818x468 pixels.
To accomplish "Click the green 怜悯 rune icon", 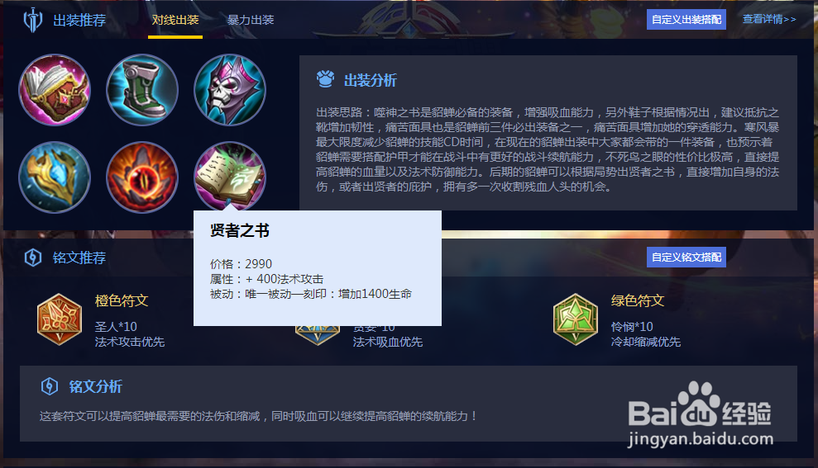I will click(x=576, y=319).
